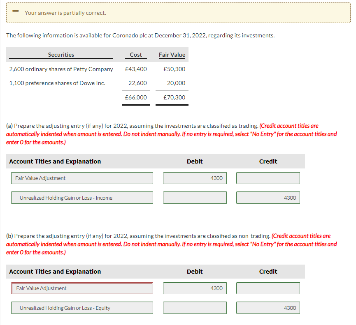Image resolution: width=356 pixels, height=325 pixels.
Task: Click the partially correct minus status icon
Action: point(16,11)
